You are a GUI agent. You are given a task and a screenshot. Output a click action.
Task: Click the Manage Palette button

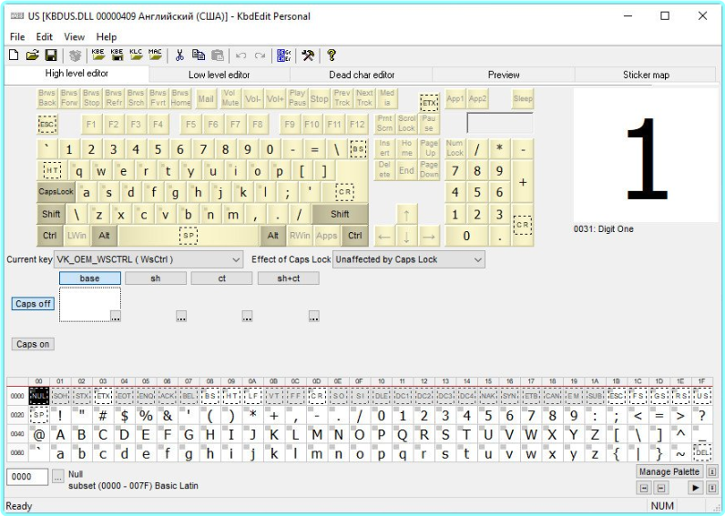click(x=669, y=471)
